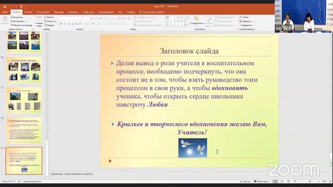Screen dimensions: 333x187
Task: Click fit slide to window icon
Action: tap(330, 181)
